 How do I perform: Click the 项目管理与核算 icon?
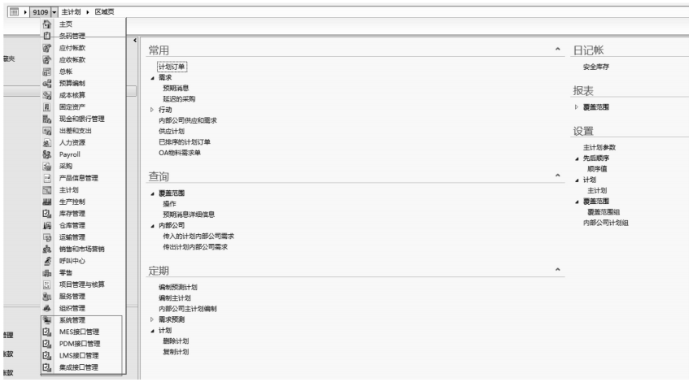pos(47,284)
